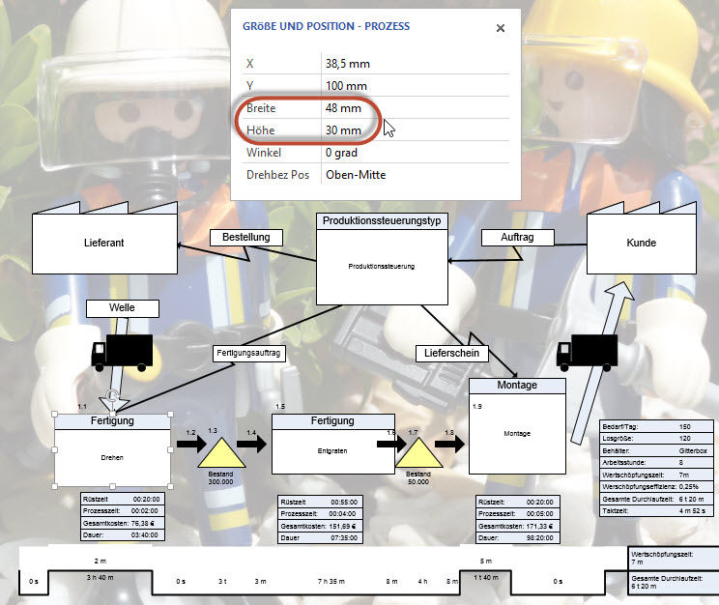
Task: Click timeline summary Gesamte Durchlaufzeit 6 t 20 m
Action: (x=674, y=583)
